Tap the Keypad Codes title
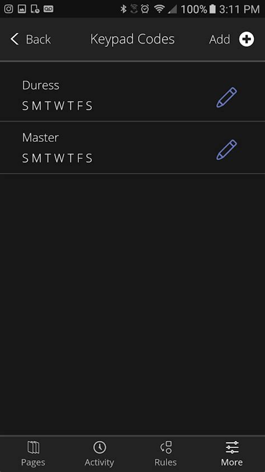The image size is (265, 472). tap(132, 39)
